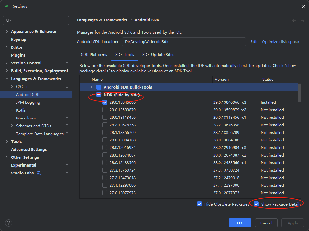Select Android SDK in sidebar
The image size is (309, 231).
[x=36, y=95]
